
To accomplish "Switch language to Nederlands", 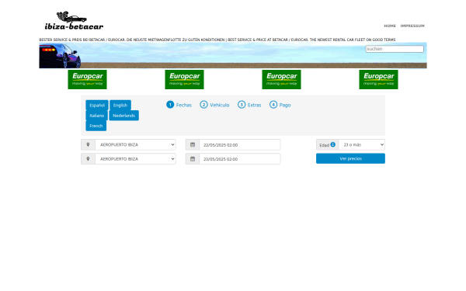I will coord(123,116).
